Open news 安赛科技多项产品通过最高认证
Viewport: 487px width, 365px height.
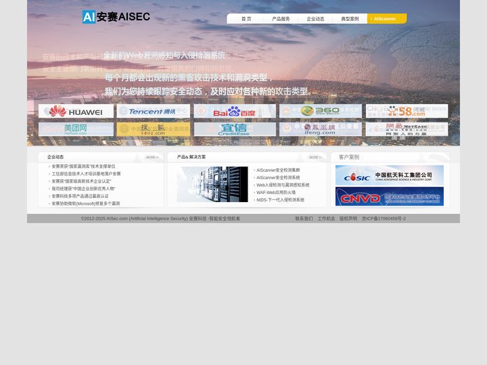(80, 196)
